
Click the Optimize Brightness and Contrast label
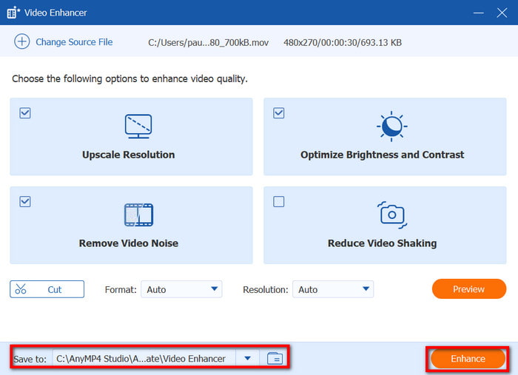[383, 155]
